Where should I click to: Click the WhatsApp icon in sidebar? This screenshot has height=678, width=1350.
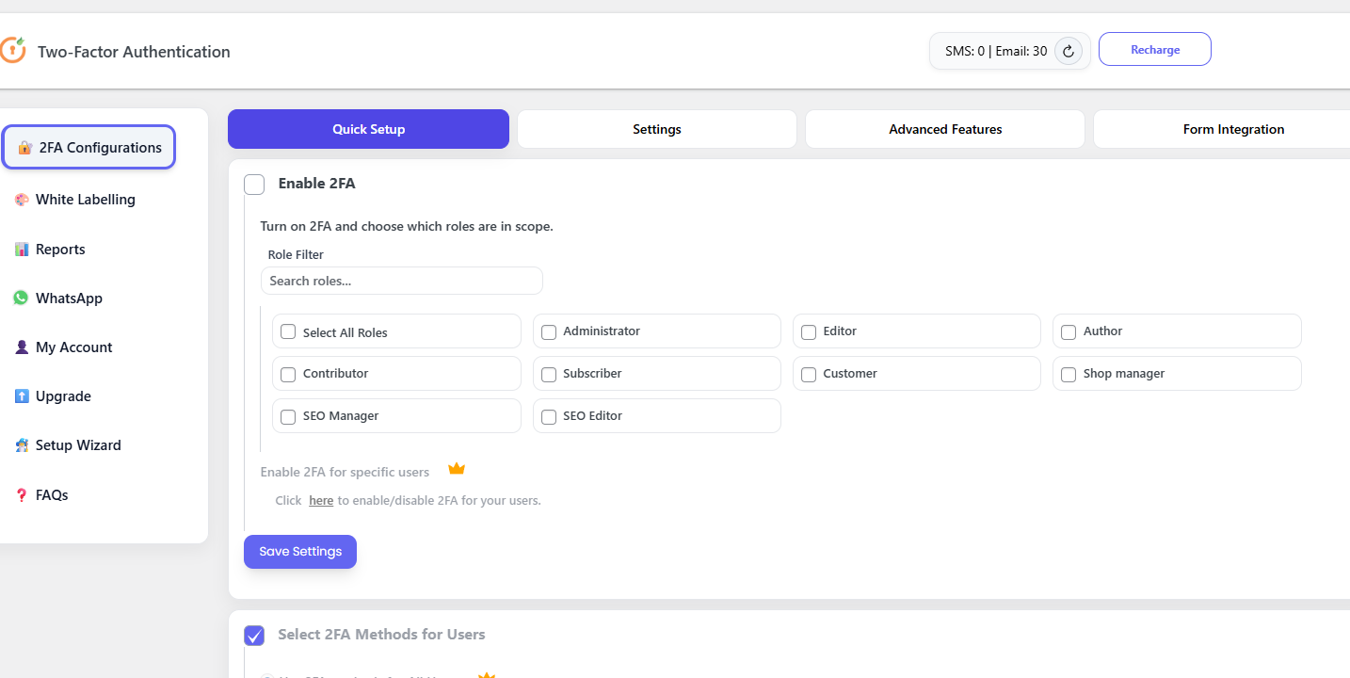(x=21, y=299)
